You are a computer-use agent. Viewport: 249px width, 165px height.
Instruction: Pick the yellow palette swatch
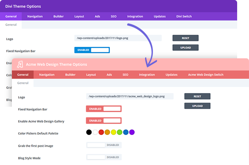coord(113,132)
